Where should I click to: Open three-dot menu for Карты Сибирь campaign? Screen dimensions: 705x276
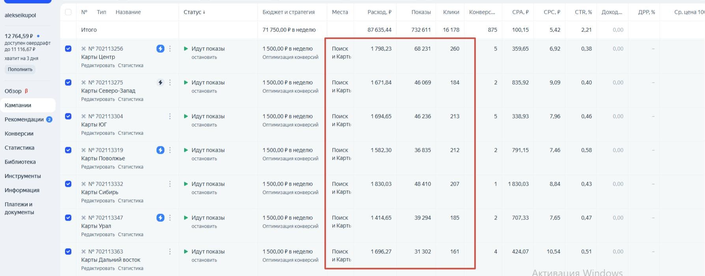pyautogui.click(x=170, y=184)
